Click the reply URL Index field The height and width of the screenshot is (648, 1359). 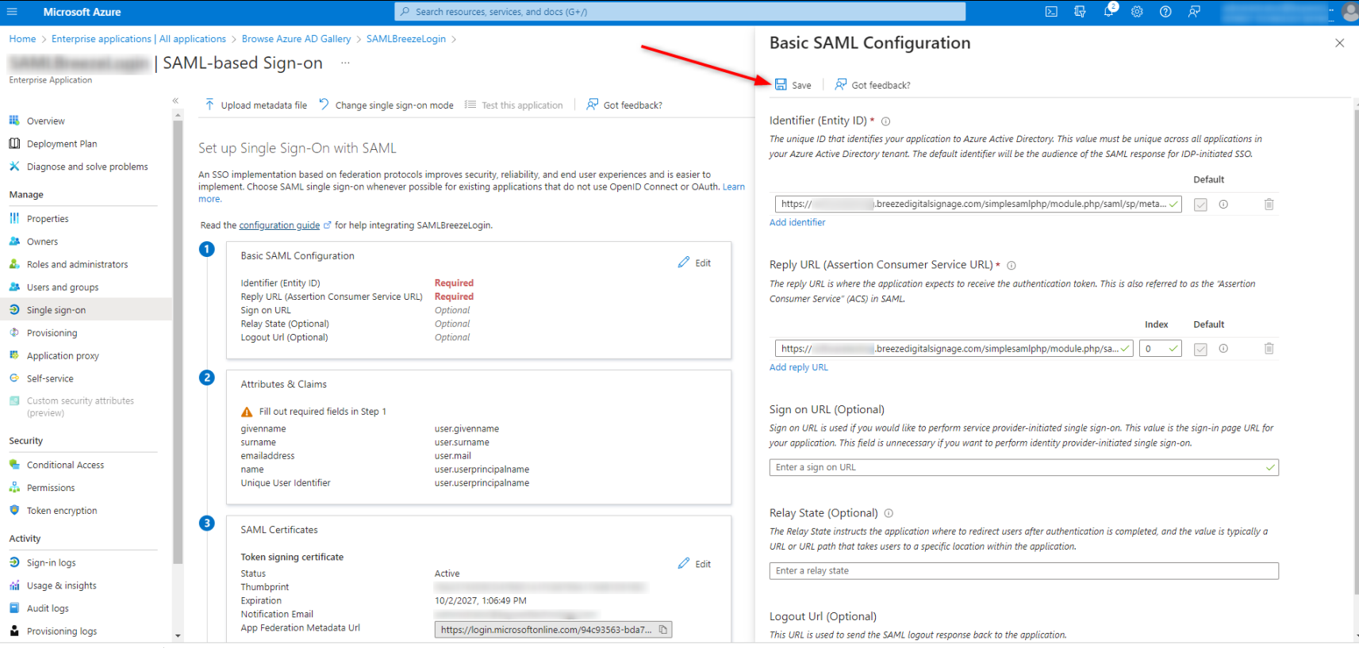click(x=1160, y=349)
